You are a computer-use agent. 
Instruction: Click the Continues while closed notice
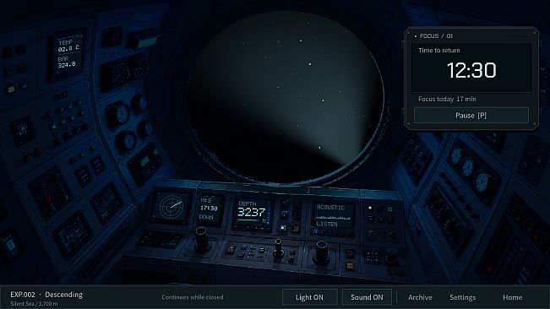[x=193, y=297]
